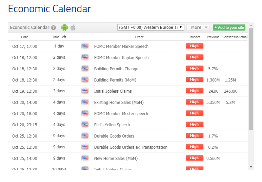Image resolution: width=262 pixels, height=182 pixels.
Task: Click the Impact column header
Action: click(x=195, y=37)
